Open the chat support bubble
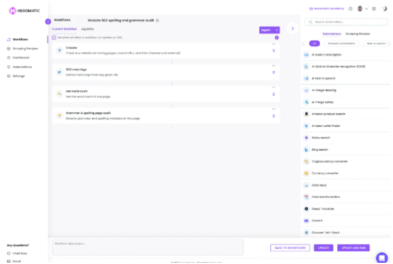The width and height of the screenshot is (393, 264). click(x=381, y=257)
